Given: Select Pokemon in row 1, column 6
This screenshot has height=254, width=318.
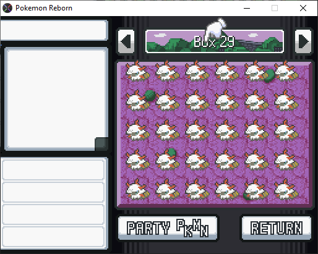Looking at the screenshot, I should point(286,71).
